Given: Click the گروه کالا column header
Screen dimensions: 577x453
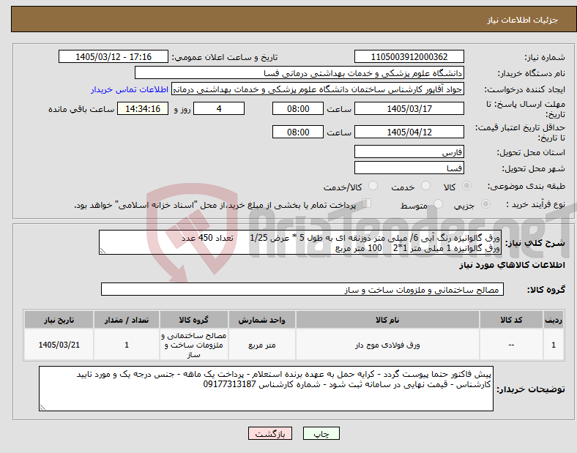Looking at the screenshot, I should pos(194,320).
